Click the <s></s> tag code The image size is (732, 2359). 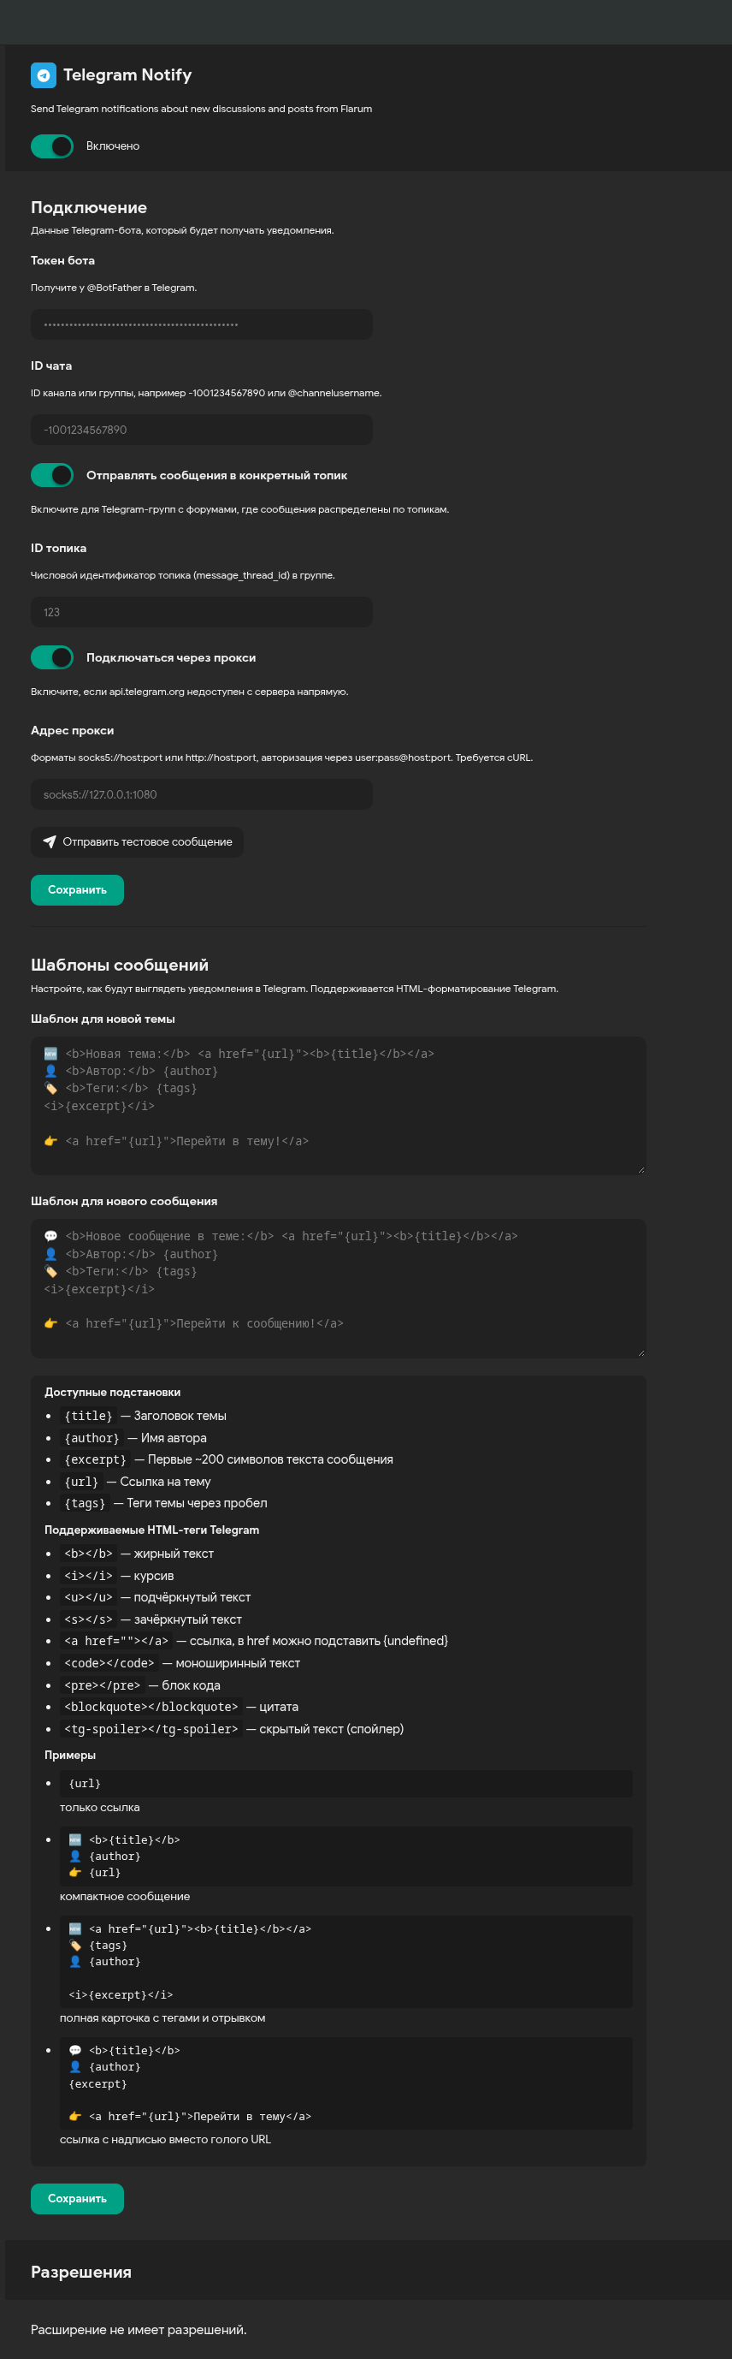coord(89,1620)
